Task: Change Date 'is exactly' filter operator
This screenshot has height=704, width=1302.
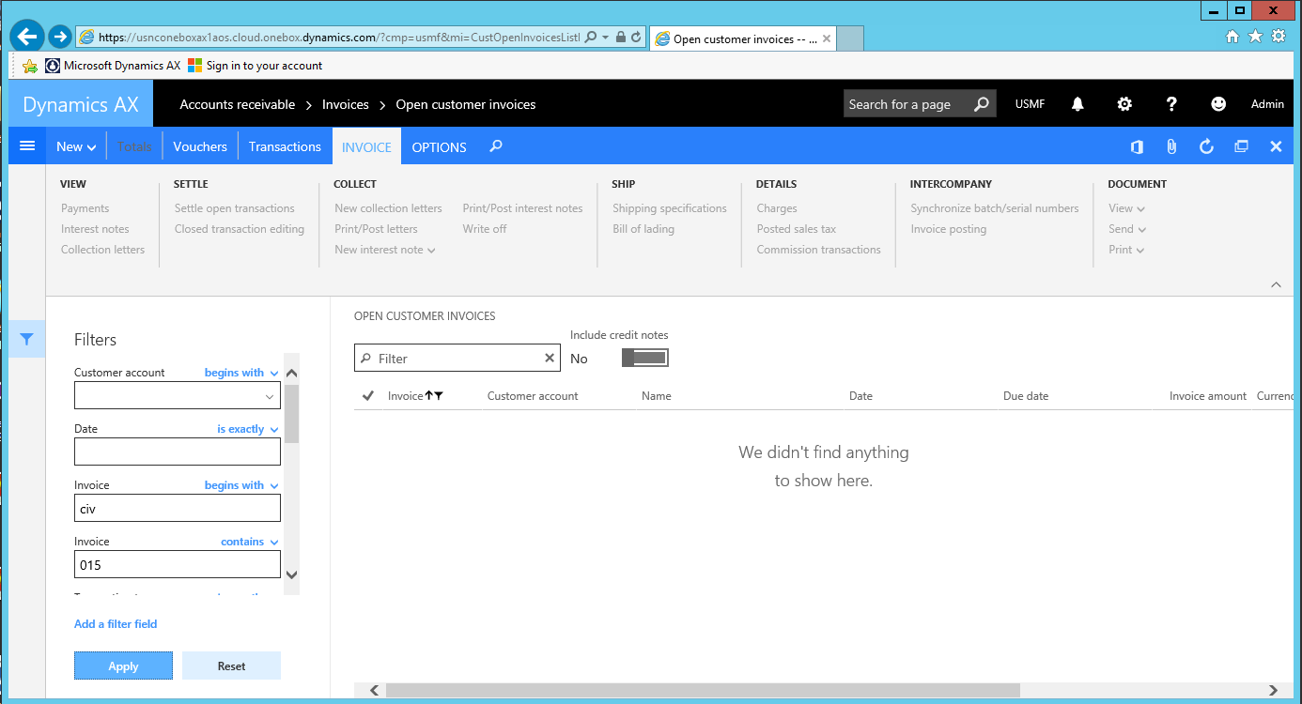Action: pyautogui.click(x=248, y=429)
